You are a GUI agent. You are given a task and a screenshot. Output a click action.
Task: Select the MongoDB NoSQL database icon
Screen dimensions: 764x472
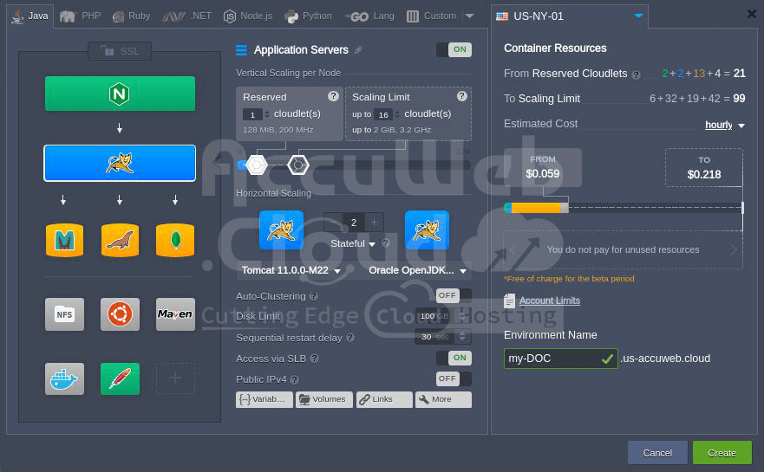175,240
